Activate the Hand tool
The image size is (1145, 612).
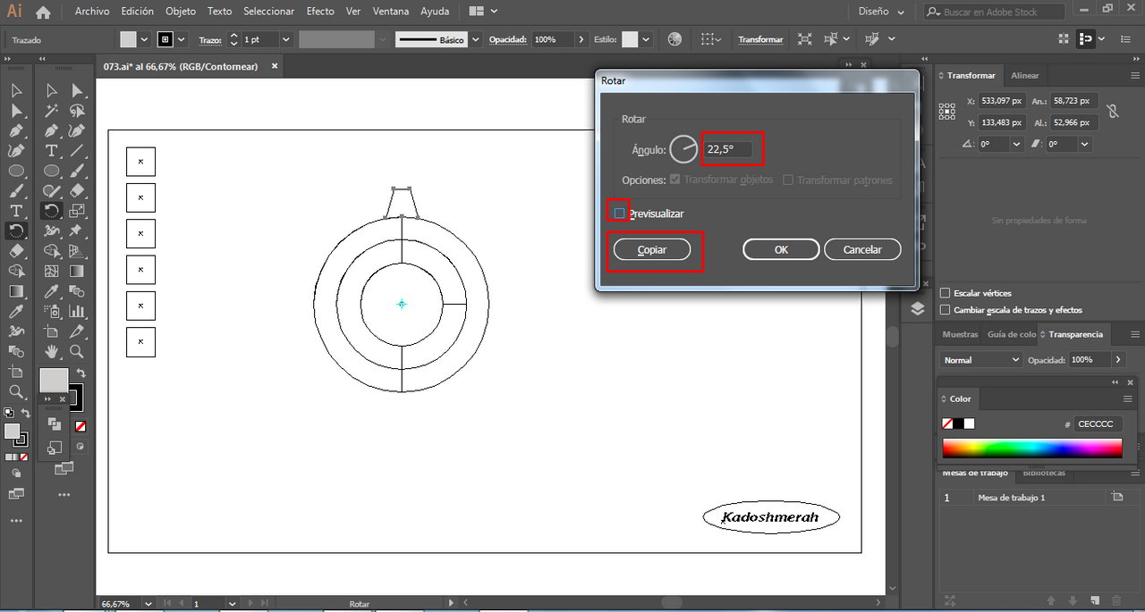52,351
